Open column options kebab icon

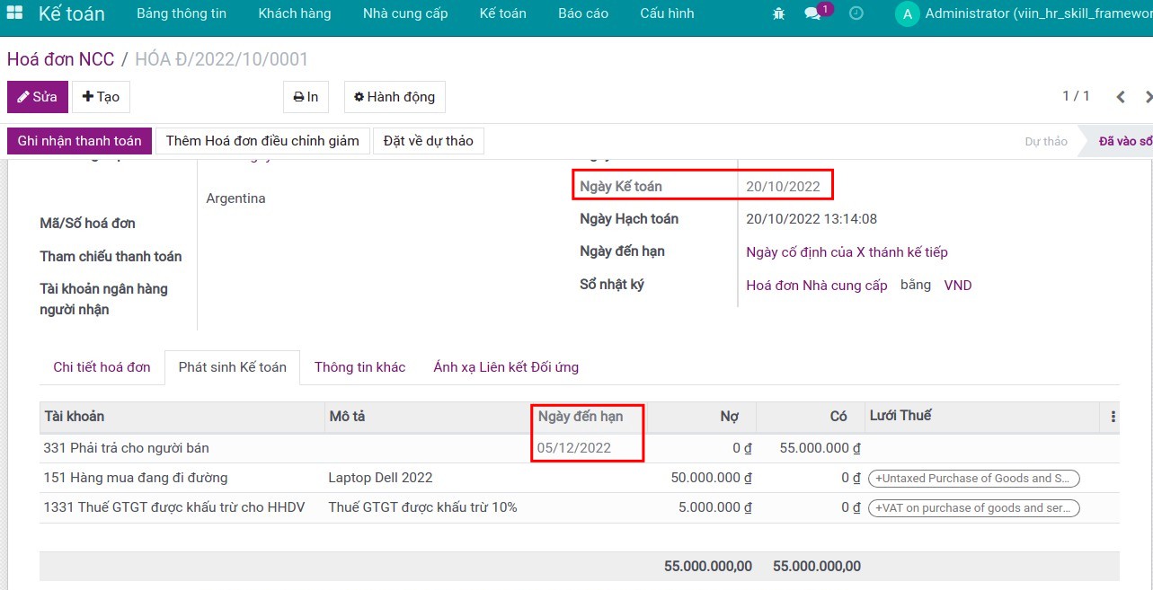(x=1113, y=417)
